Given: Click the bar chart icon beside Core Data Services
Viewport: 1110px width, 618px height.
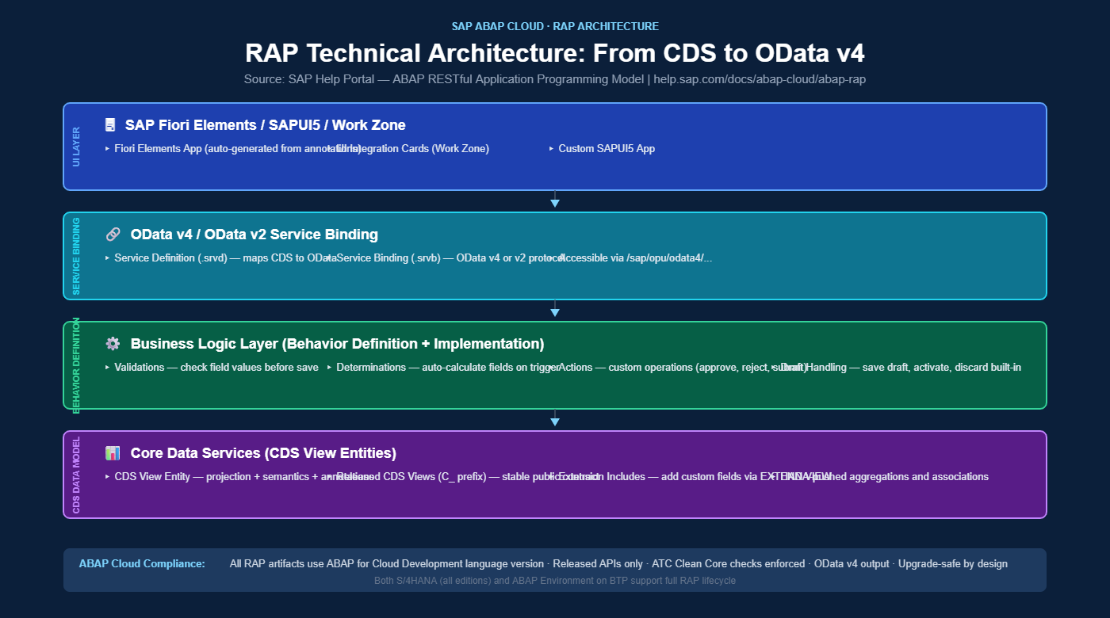Looking at the screenshot, I should 113,453.
